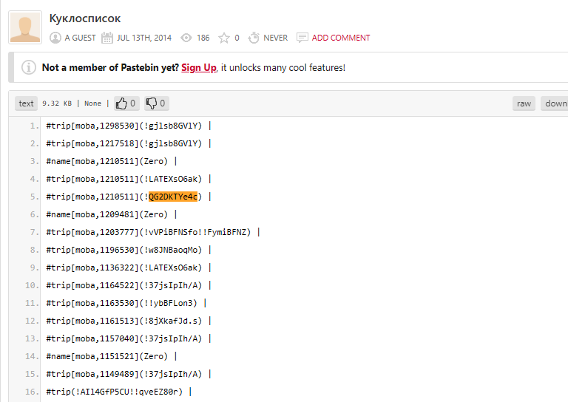Click the paste title Куклосписок

pyautogui.click(x=85, y=18)
